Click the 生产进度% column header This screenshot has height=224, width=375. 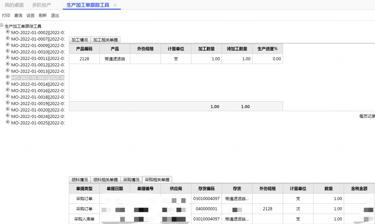(x=268, y=49)
